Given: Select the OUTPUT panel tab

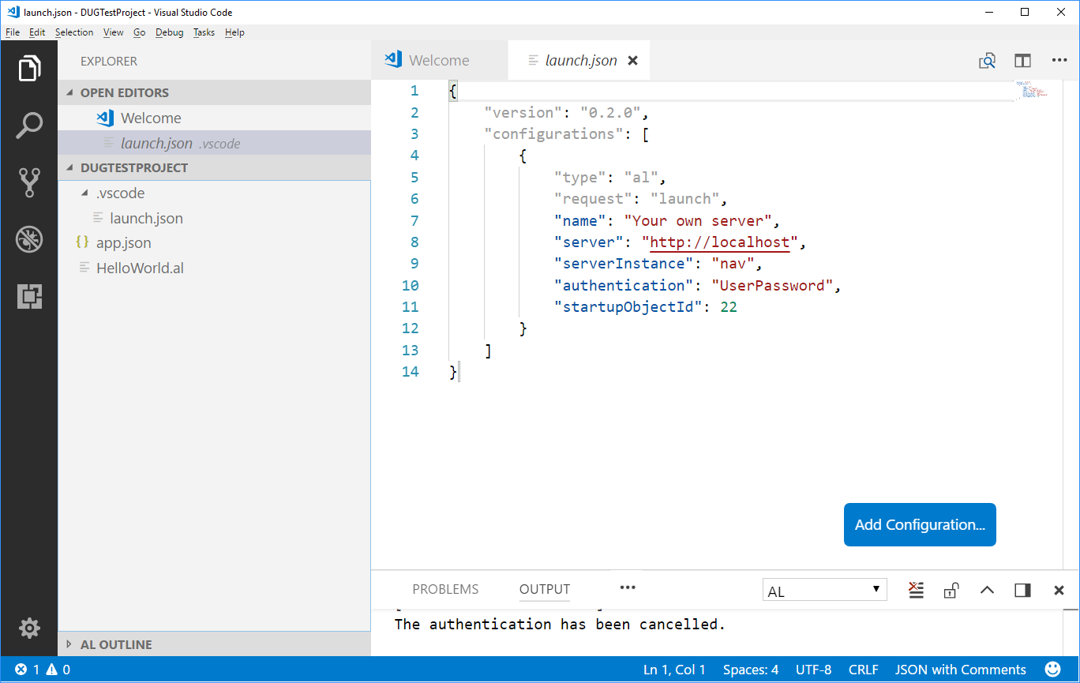Looking at the screenshot, I should [545, 589].
